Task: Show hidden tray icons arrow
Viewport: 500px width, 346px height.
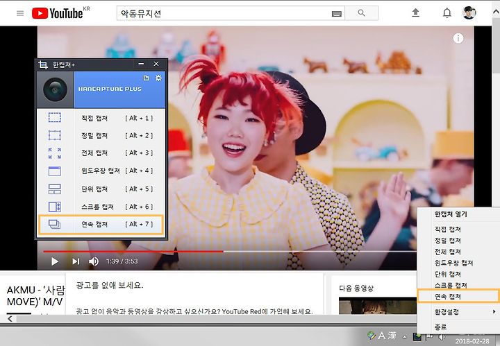Action: [x=404, y=336]
